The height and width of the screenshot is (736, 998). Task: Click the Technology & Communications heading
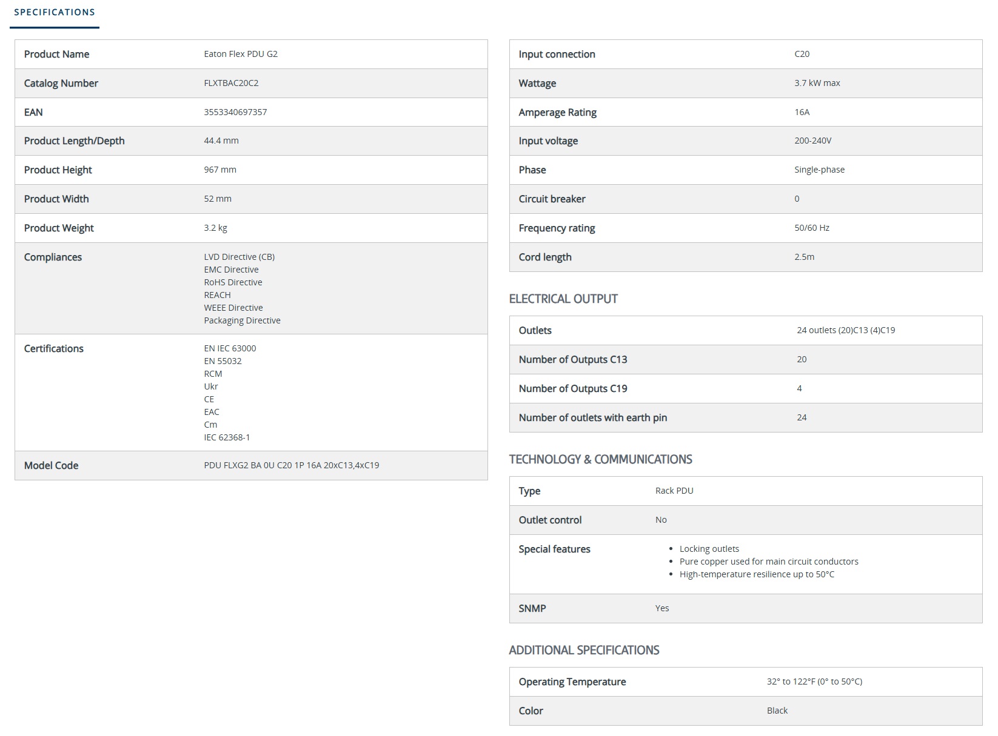click(x=600, y=459)
